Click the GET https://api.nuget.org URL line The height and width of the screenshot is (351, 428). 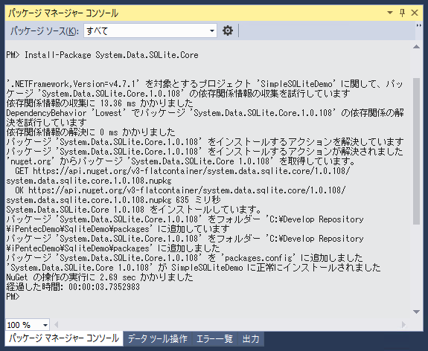click(x=182, y=171)
